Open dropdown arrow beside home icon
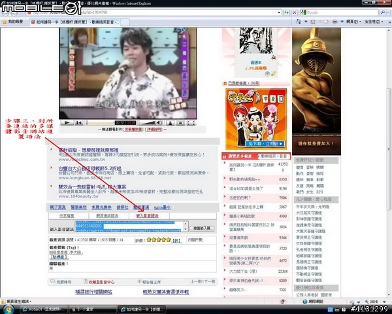The image size is (392, 314). click(x=306, y=22)
